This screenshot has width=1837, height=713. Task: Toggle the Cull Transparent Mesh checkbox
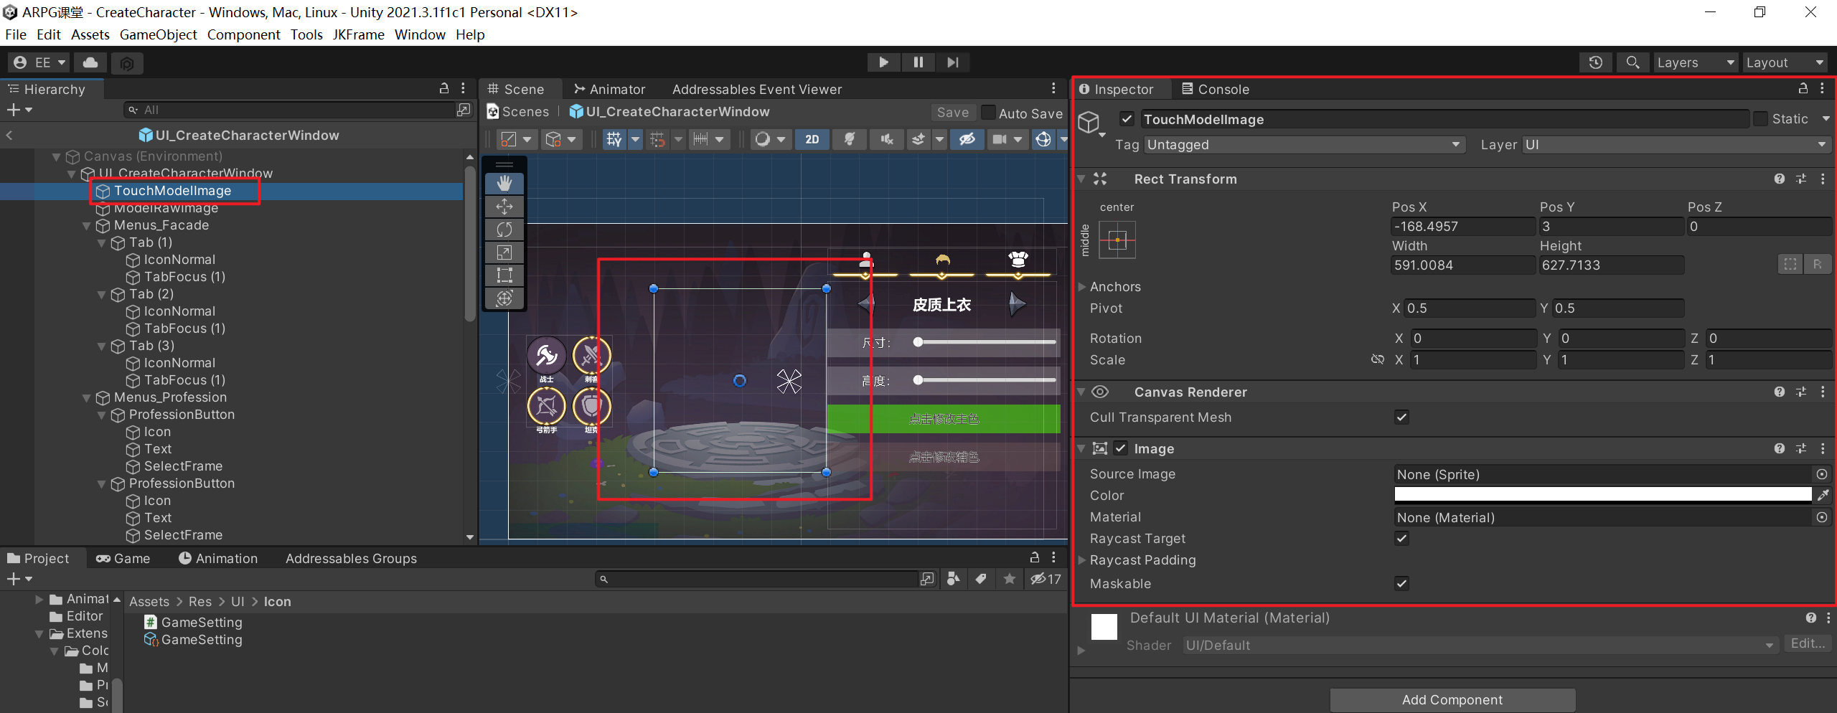[x=1401, y=417]
